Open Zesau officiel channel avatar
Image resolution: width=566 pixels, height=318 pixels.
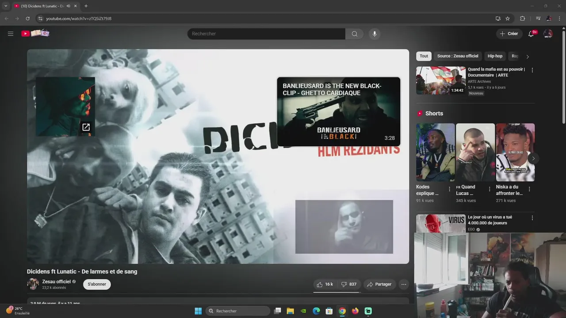point(33,284)
